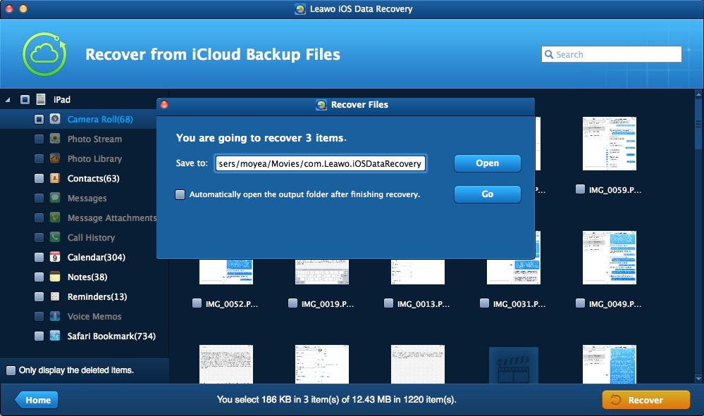Click the iPad device icon
Screen dimensions: 704x416
(42, 100)
